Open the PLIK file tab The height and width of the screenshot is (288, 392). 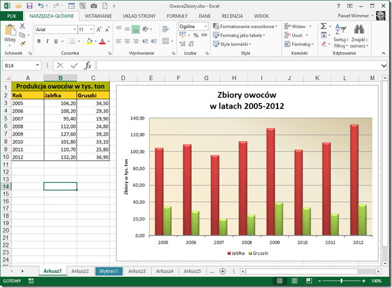(x=12, y=16)
